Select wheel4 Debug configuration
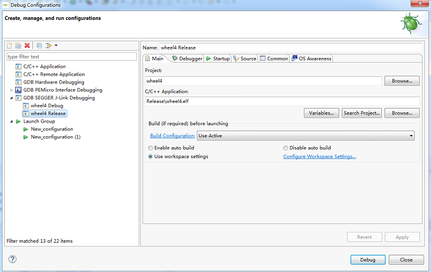The width and height of the screenshot is (431, 272). [46, 105]
